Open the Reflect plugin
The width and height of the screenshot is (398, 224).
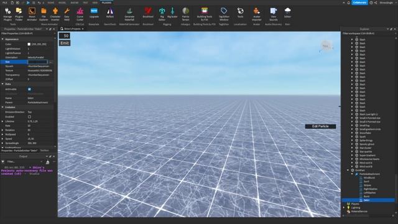coord(110,12)
